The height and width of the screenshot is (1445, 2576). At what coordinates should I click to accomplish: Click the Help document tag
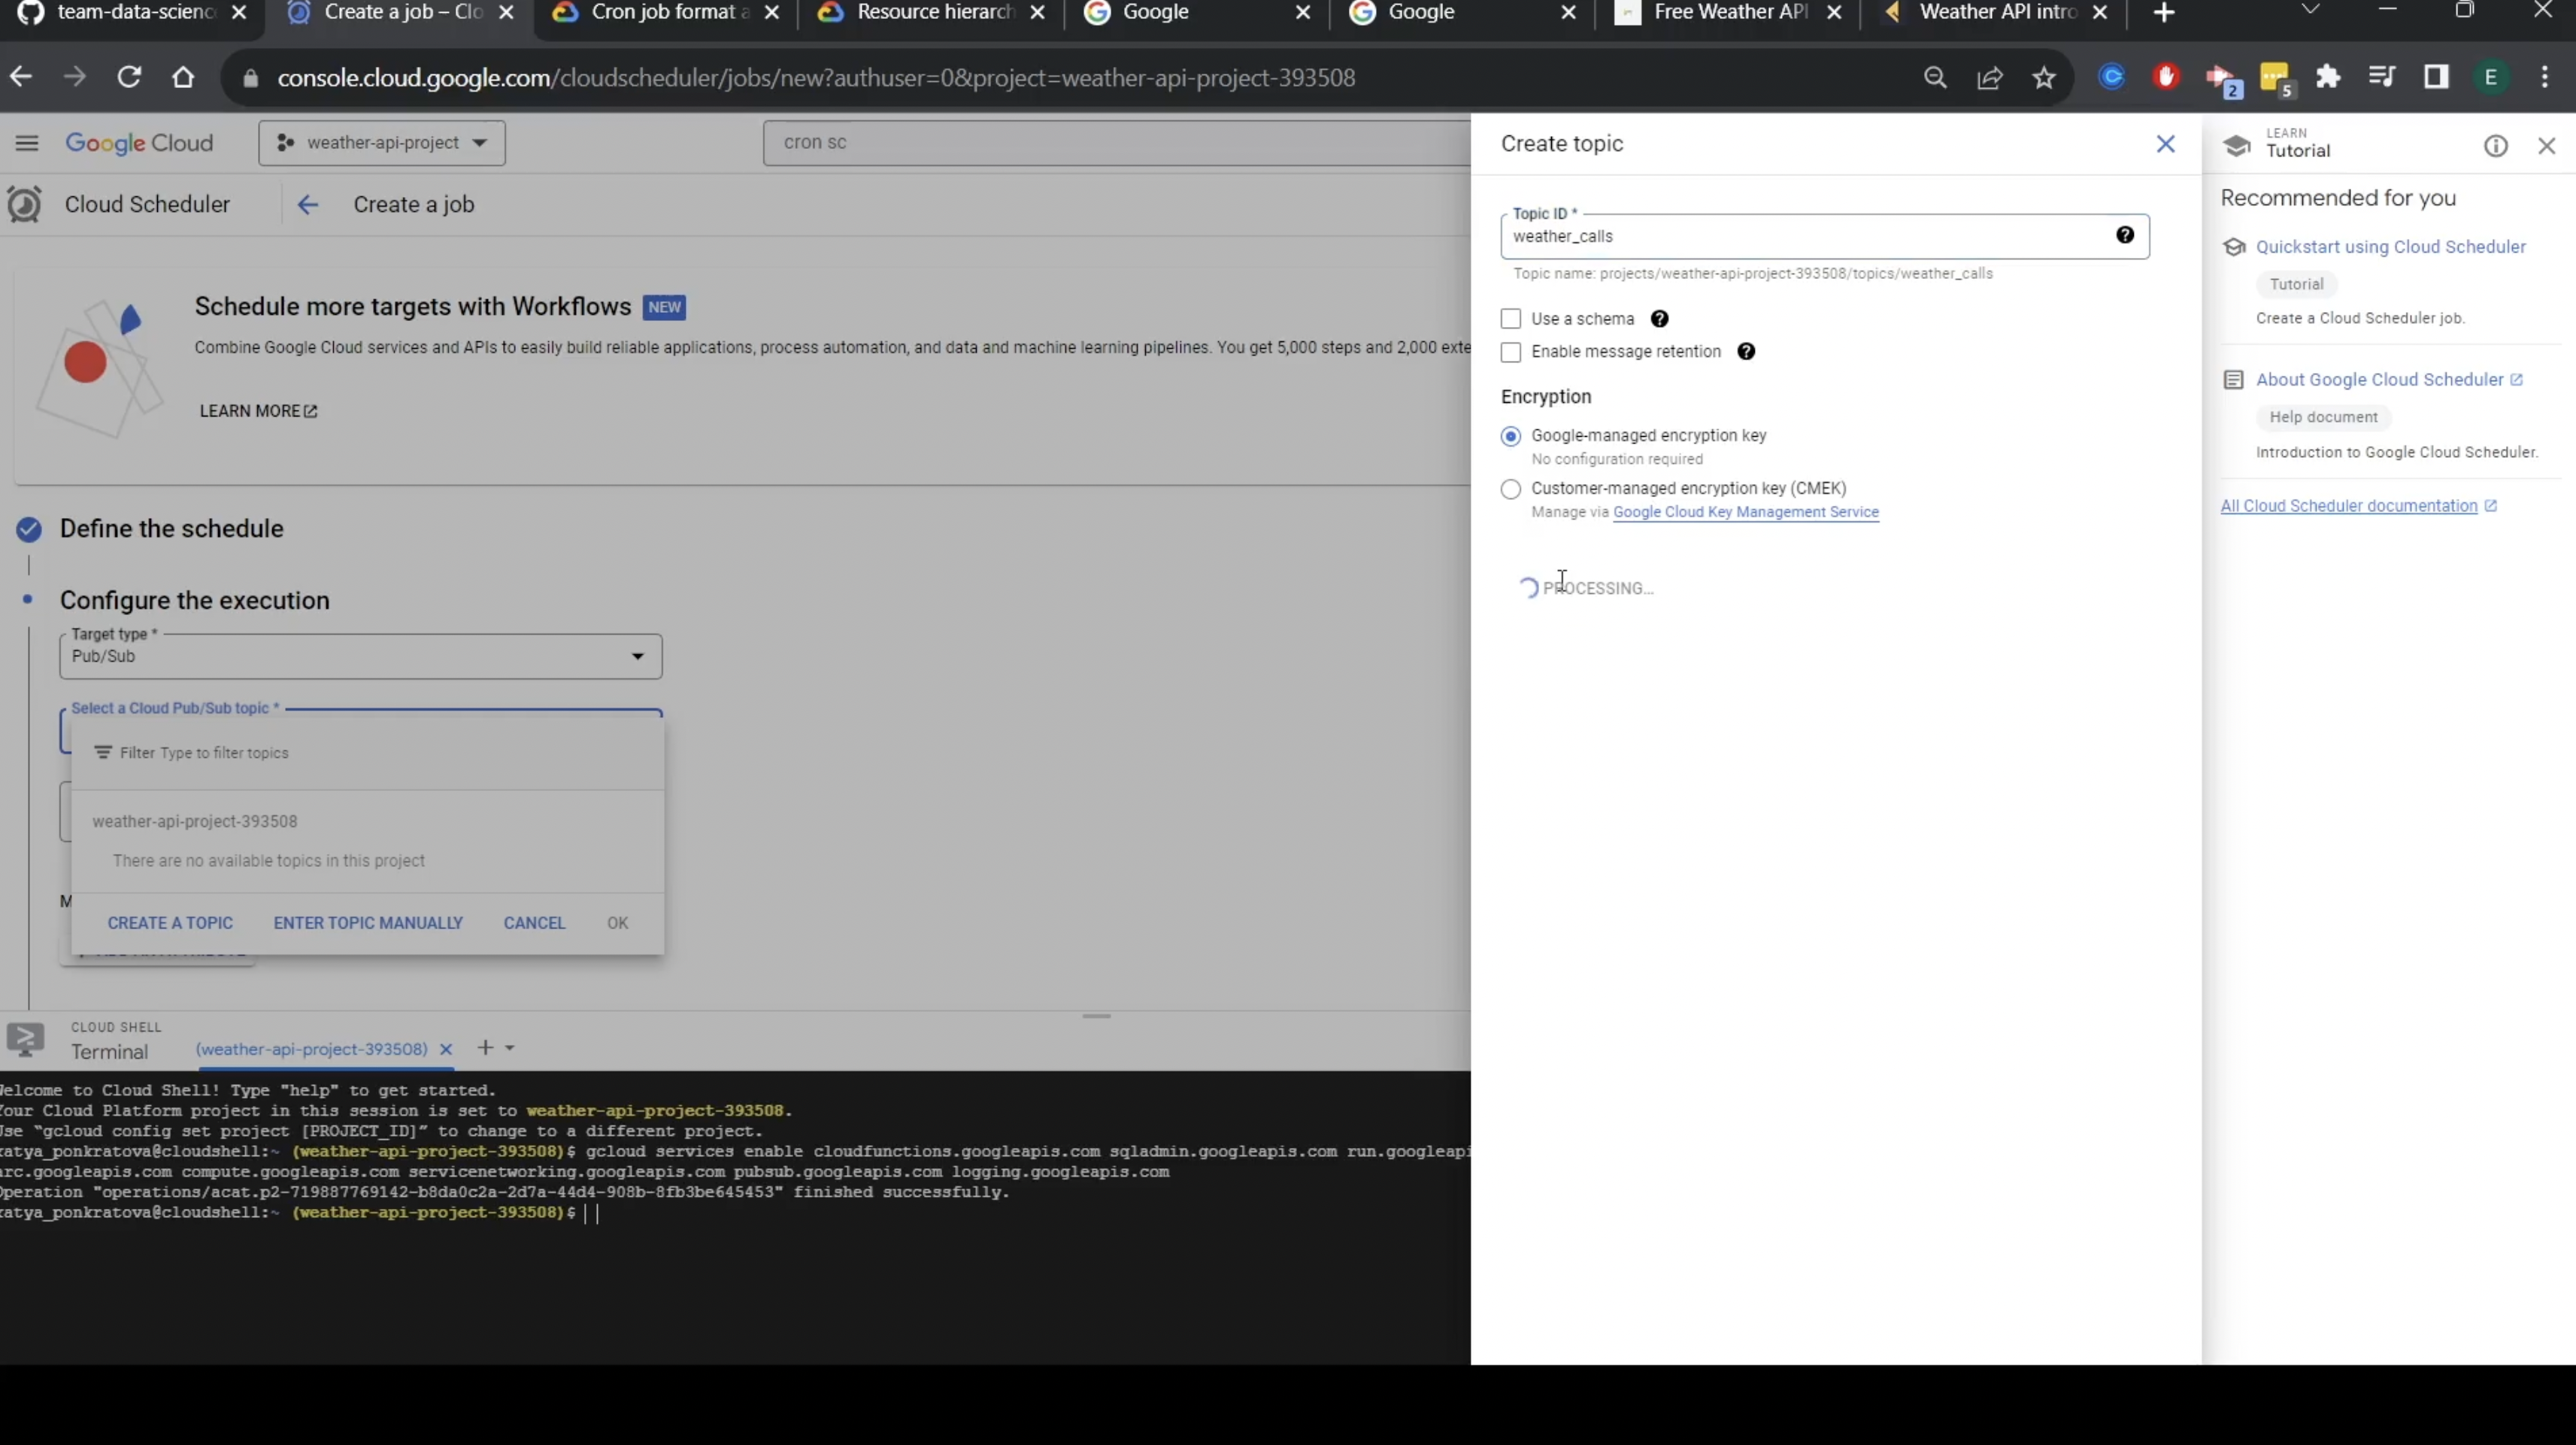coord(2323,417)
